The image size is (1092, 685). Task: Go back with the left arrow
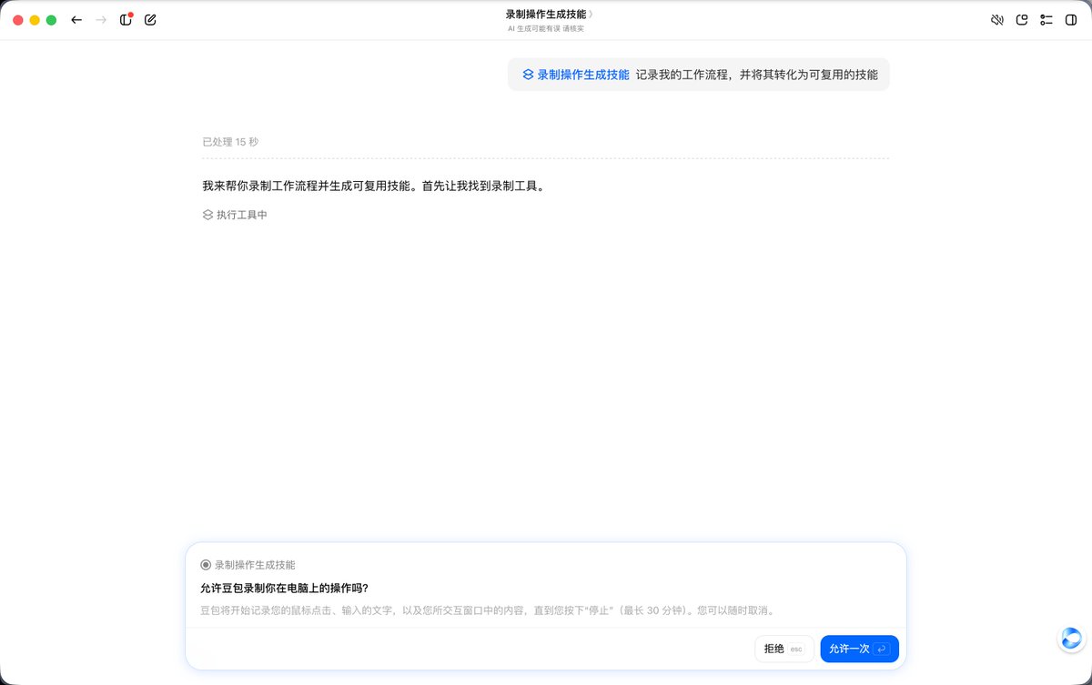(76, 20)
